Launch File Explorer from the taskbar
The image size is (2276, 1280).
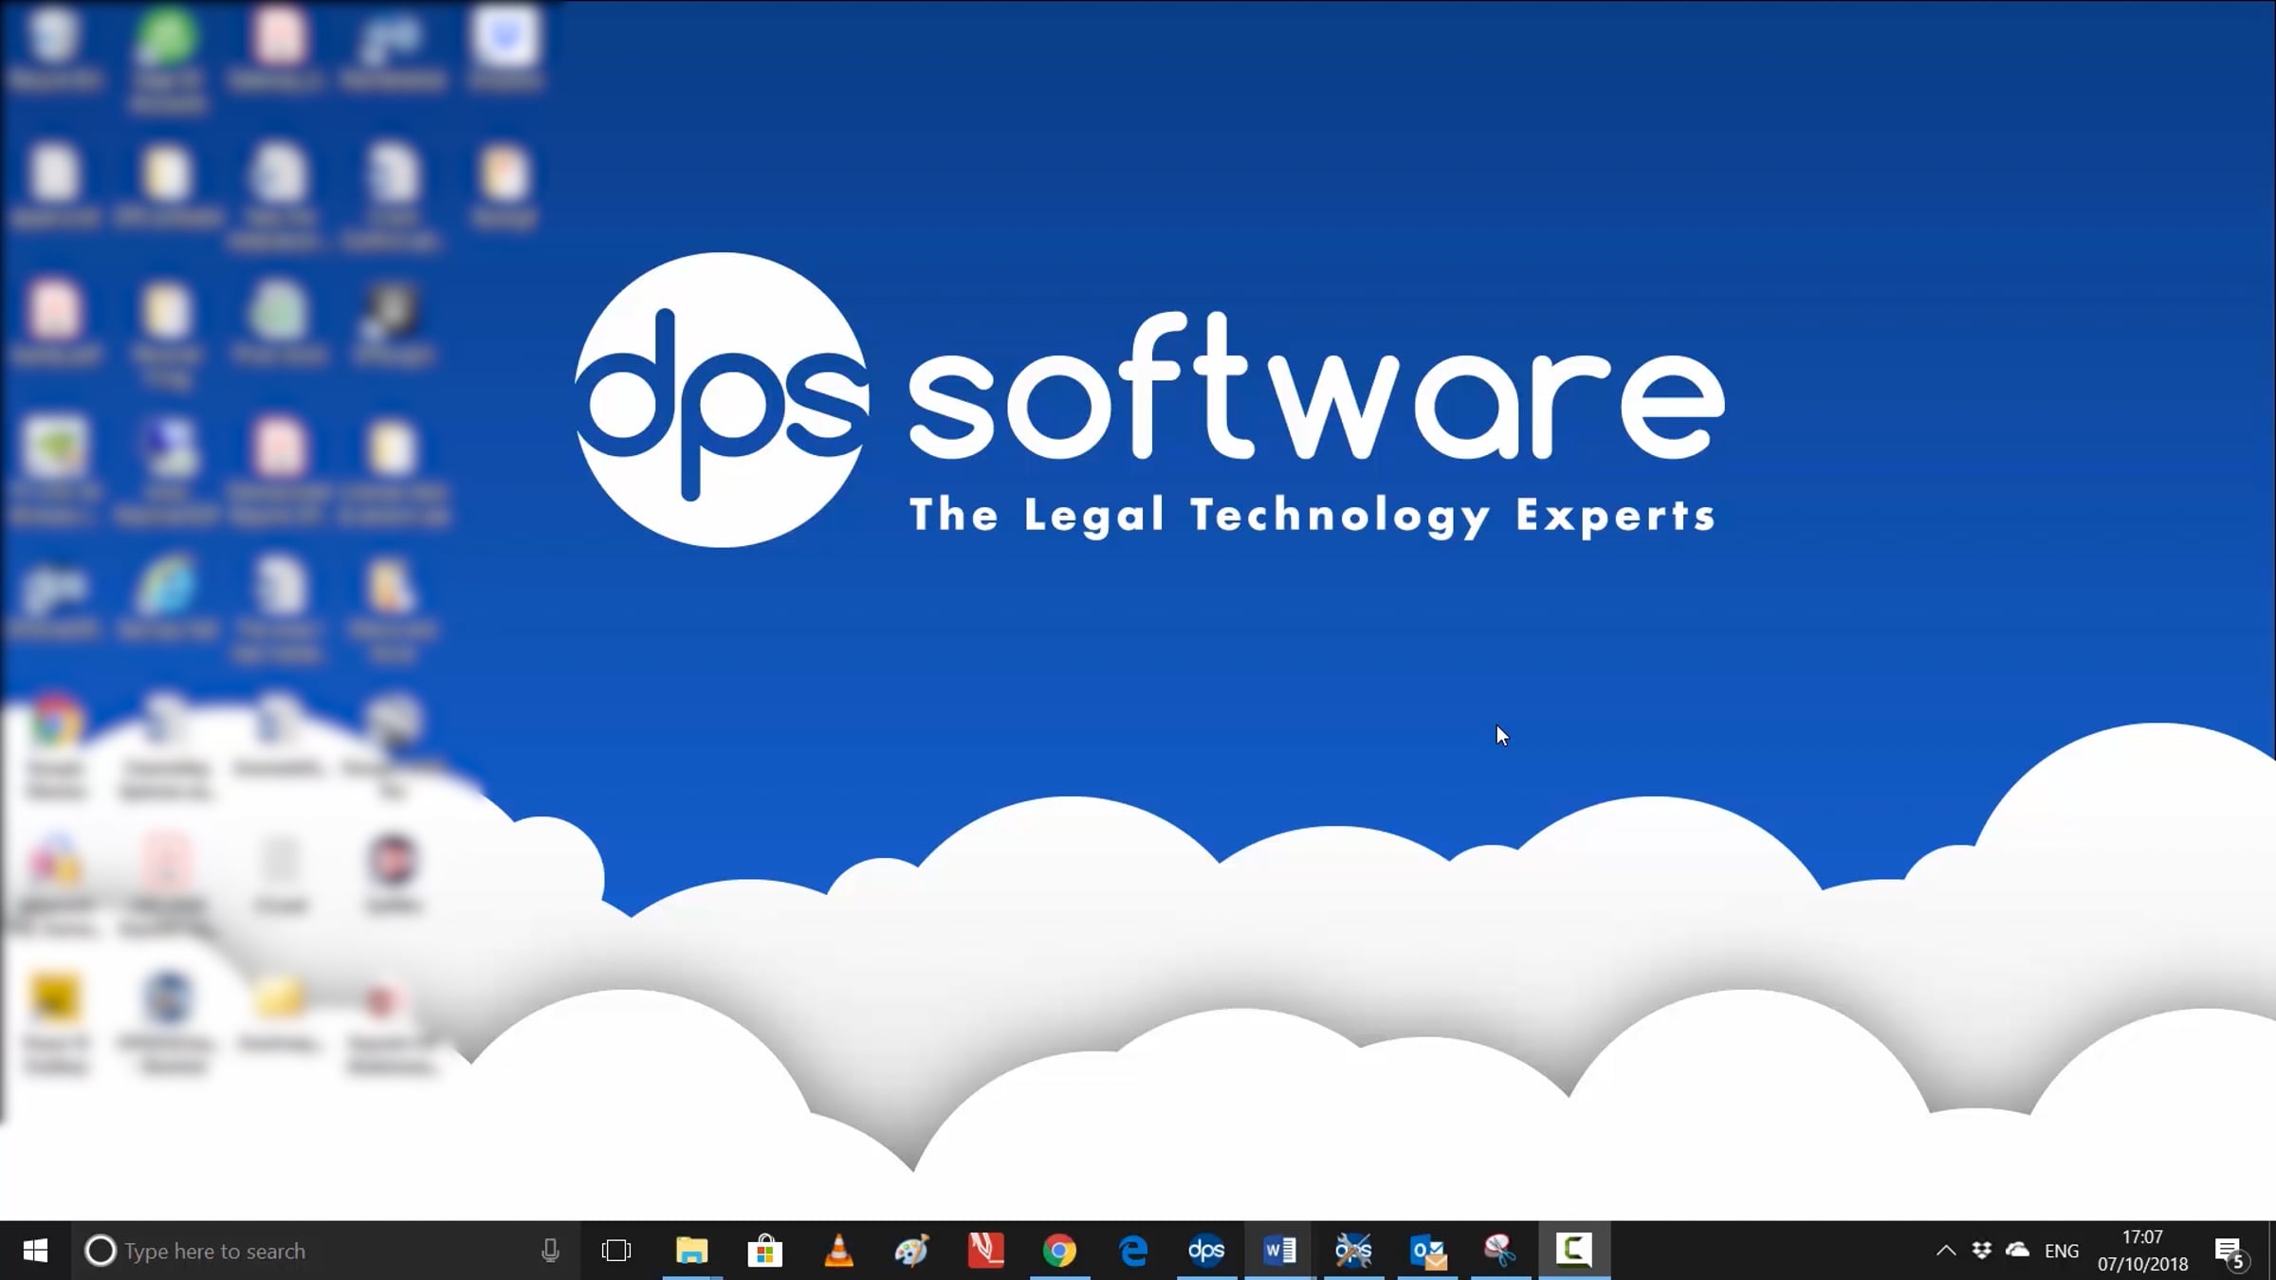point(691,1251)
